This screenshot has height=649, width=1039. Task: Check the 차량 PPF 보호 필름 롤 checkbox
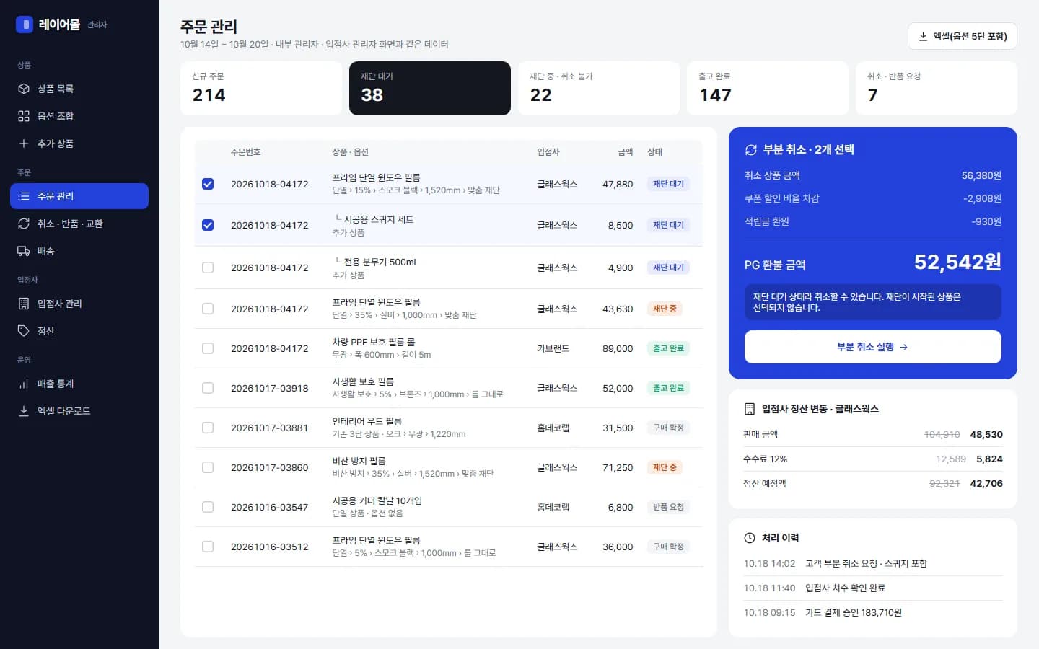click(208, 348)
